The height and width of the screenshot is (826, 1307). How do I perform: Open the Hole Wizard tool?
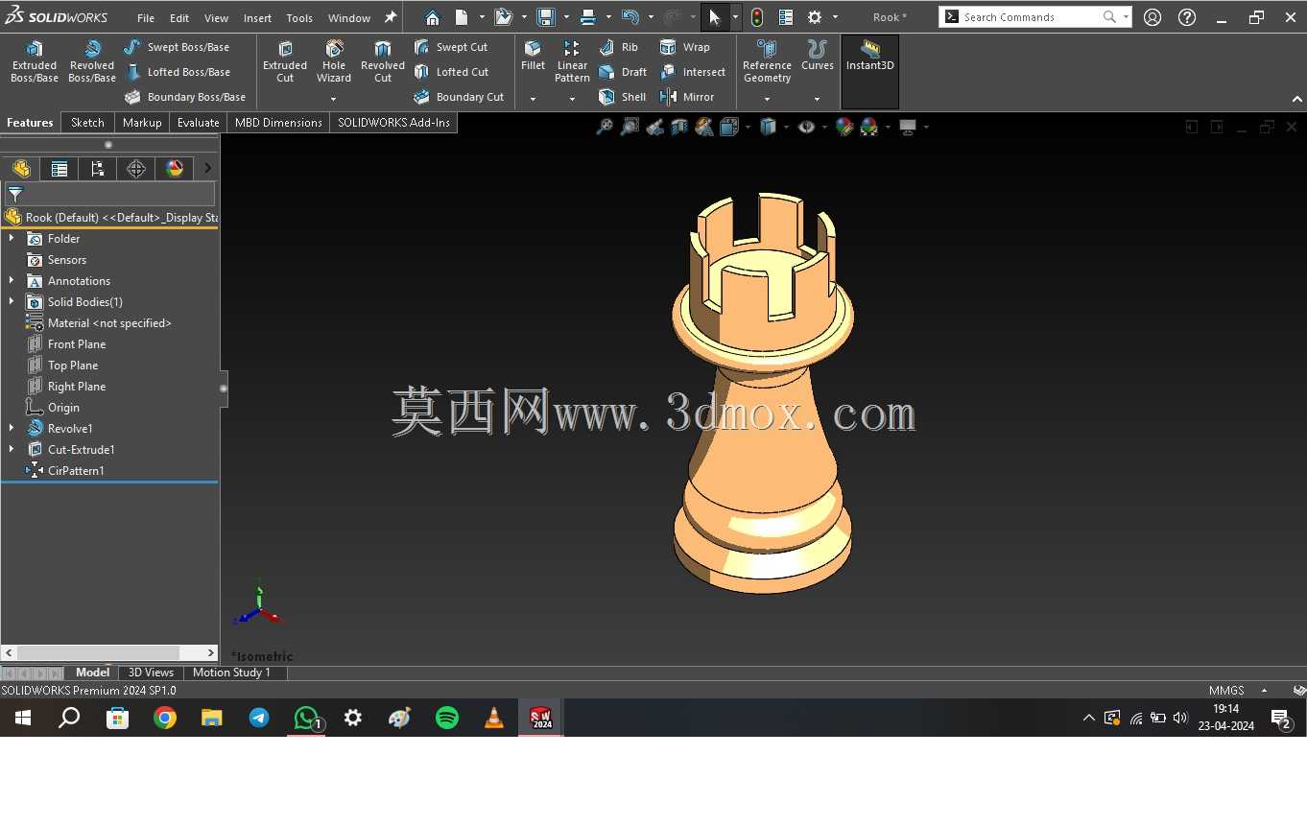click(x=334, y=61)
